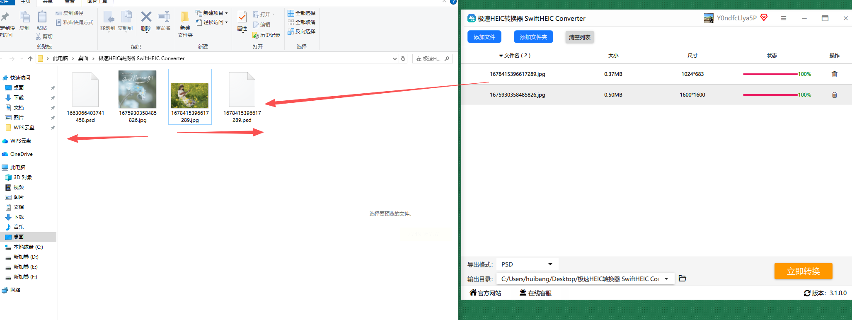Viewport: 852px width, 320px height.
Task: Click the 复制 (Copy) ribbon icon
Action: pos(25,17)
